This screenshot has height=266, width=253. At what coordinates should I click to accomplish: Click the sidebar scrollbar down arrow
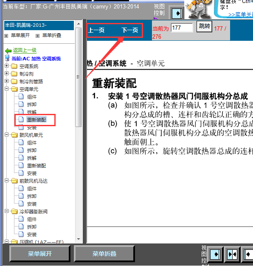point(79,239)
